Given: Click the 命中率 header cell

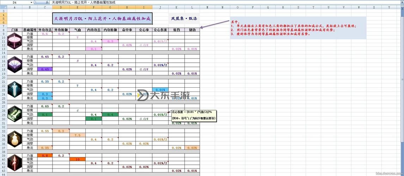Looking at the screenshot, I should [x=127, y=30].
